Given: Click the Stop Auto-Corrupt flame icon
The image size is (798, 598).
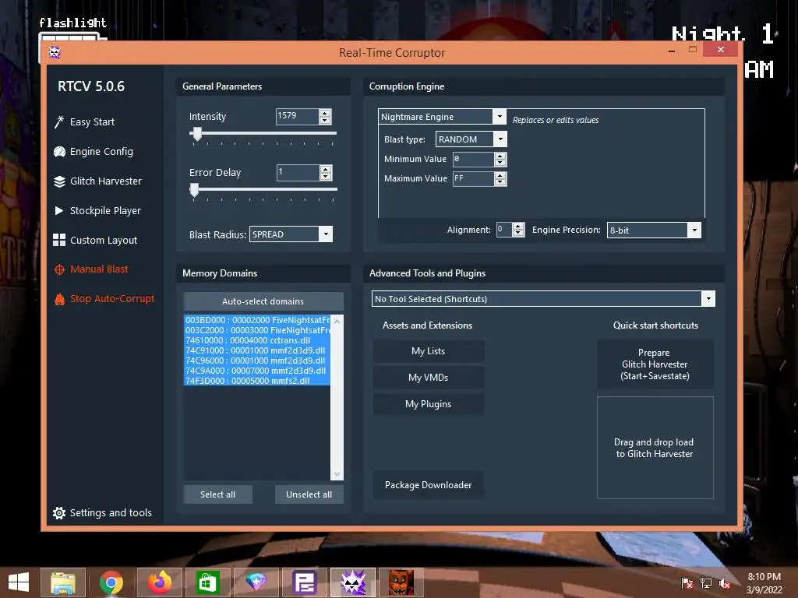Looking at the screenshot, I should coord(59,299).
